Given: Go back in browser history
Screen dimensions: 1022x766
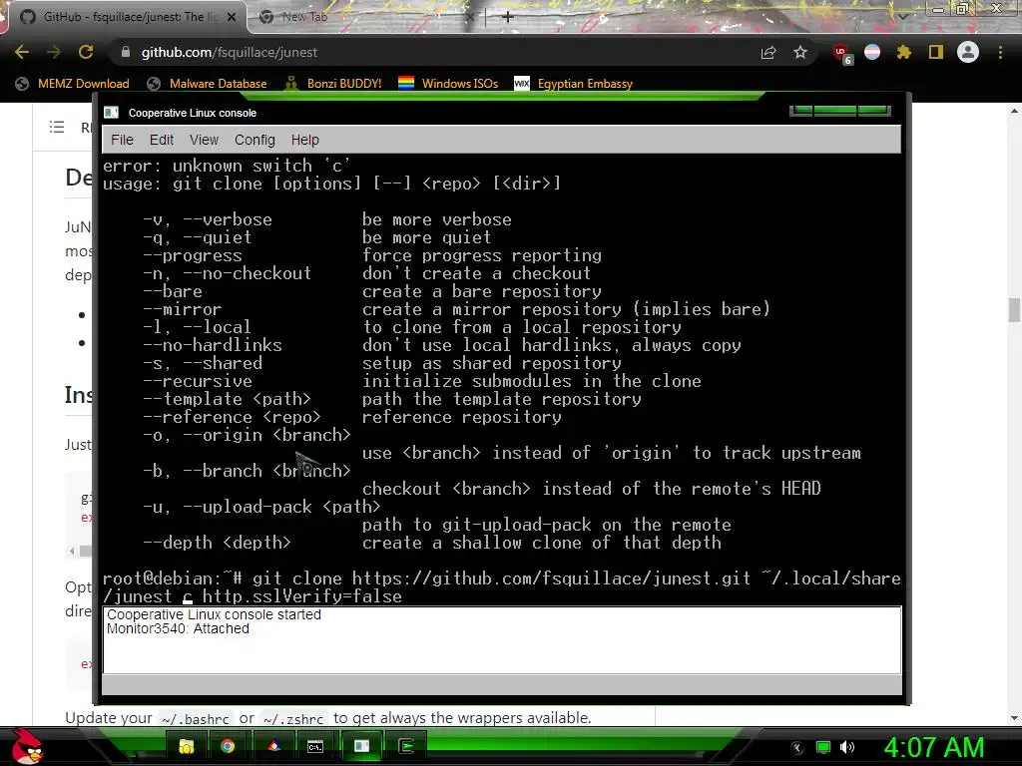Looking at the screenshot, I should coord(22,52).
